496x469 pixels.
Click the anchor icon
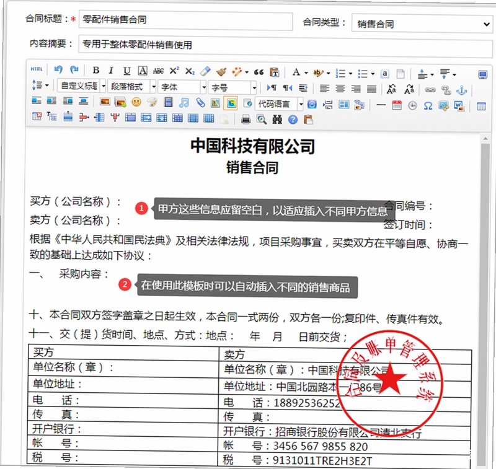[x=462, y=90]
